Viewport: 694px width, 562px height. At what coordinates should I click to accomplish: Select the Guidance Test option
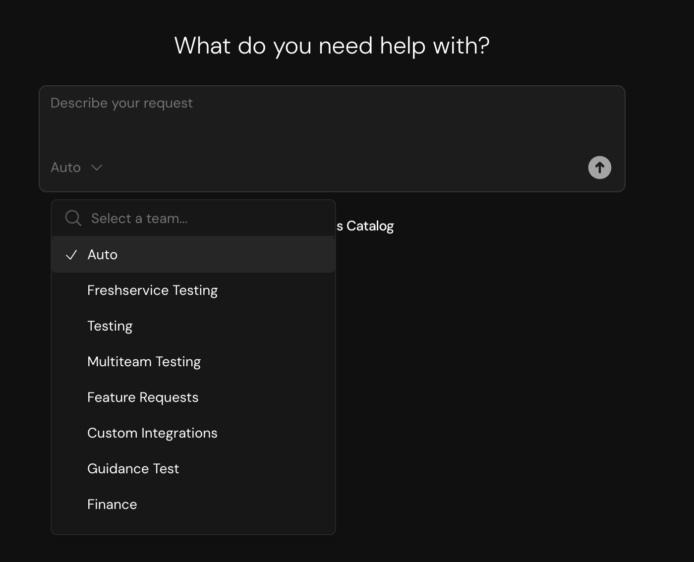tap(133, 468)
